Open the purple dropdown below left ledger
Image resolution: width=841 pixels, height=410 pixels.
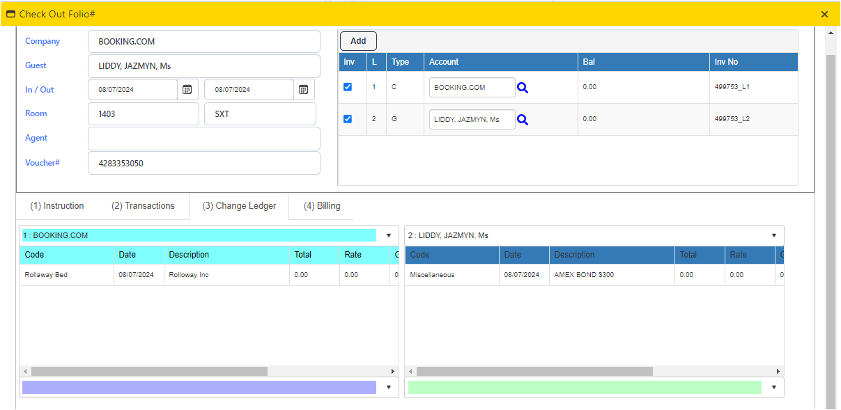[x=389, y=387]
